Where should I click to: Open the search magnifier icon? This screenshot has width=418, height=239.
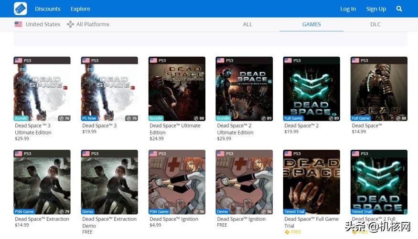pos(399,9)
